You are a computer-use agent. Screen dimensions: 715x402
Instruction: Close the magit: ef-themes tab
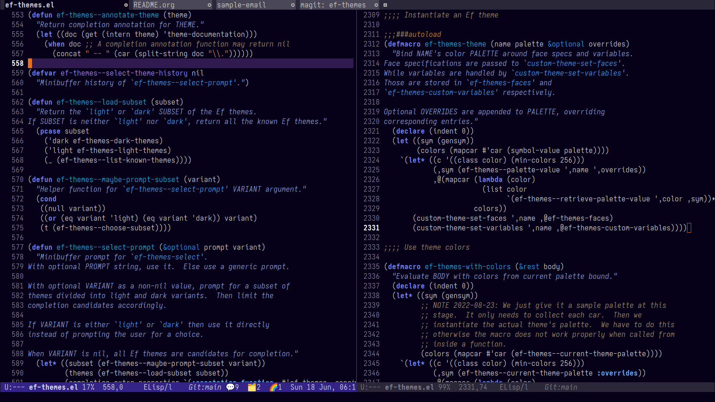376,5
